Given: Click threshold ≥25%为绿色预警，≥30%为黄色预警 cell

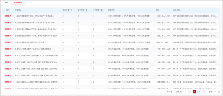Looking at the screenshot, I should click(x=129, y=42).
